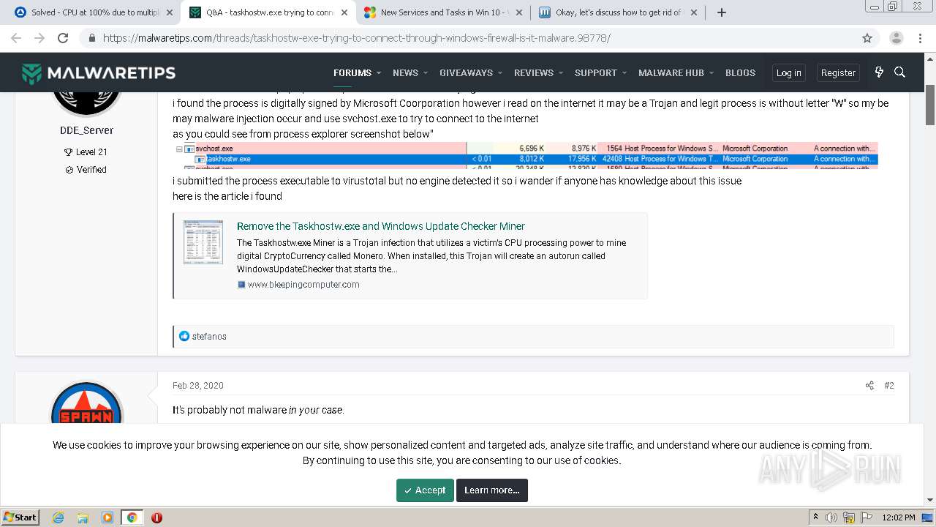Open article preview thumbnail image

(203, 242)
